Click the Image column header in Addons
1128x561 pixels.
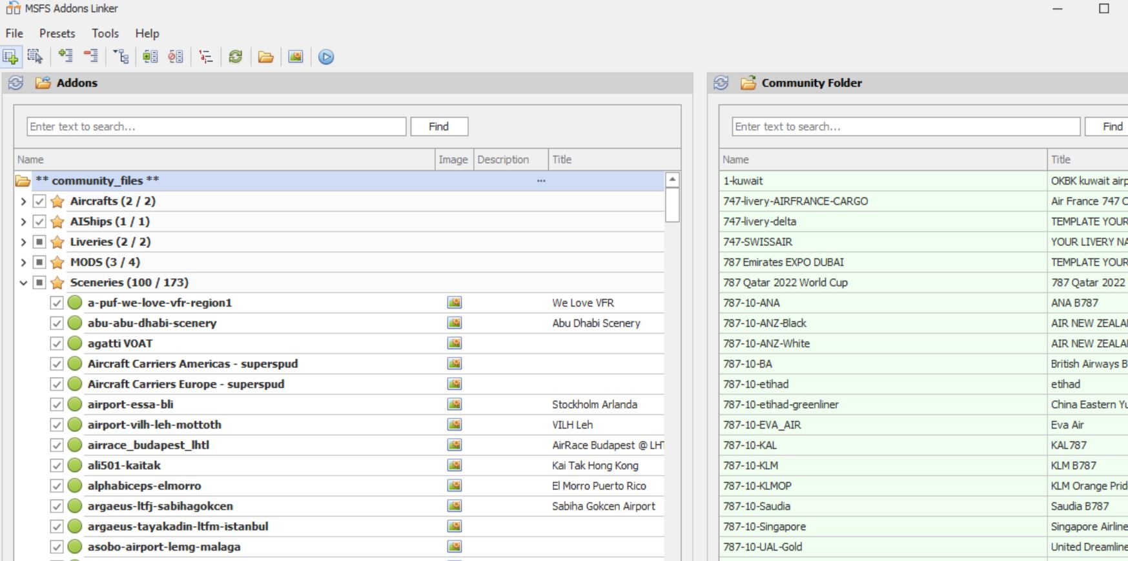click(454, 159)
